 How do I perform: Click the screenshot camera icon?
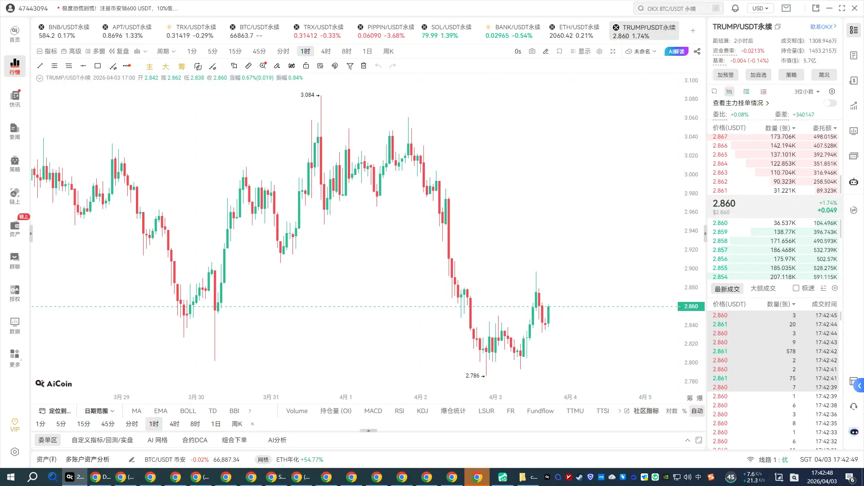(x=532, y=51)
